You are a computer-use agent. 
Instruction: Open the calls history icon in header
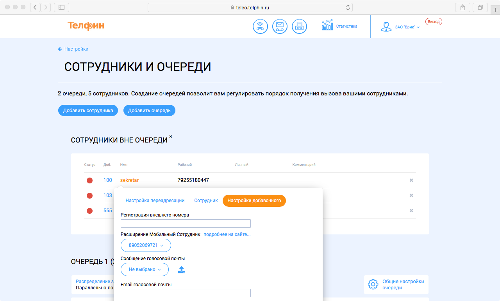(x=260, y=26)
